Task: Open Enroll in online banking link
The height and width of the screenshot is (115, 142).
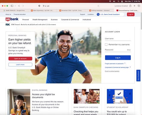Action: tap(112, 71)
